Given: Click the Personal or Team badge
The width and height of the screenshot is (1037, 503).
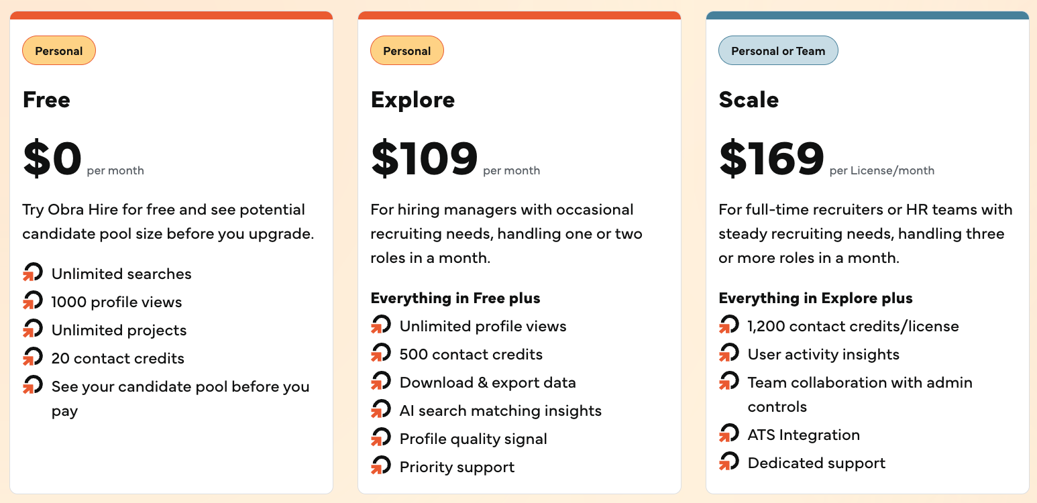Looking at the screenshot, I should [x=778, y=50].
